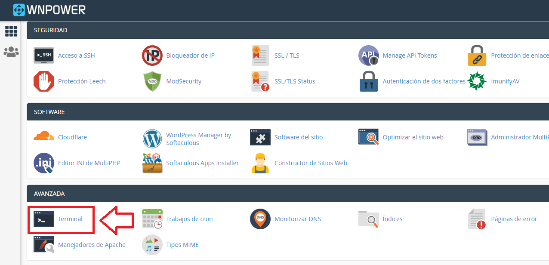Open the Terminal icon
This screenshot has width=549, height=265.
43,219
